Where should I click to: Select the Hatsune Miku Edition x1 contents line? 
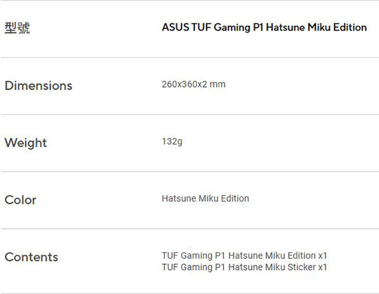pyautogui.click(x=245, y=256)
